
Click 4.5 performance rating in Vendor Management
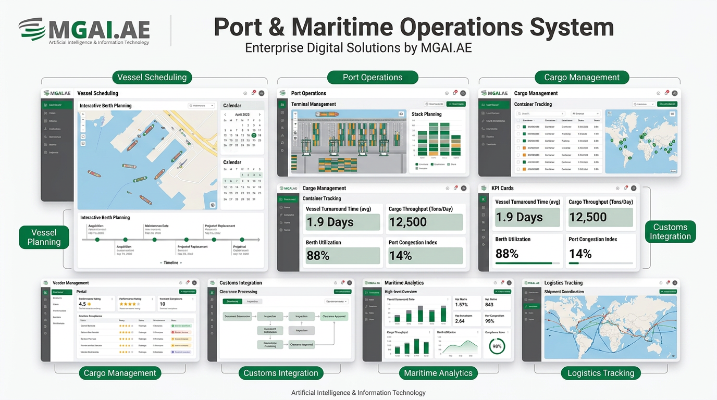(82, 304)
